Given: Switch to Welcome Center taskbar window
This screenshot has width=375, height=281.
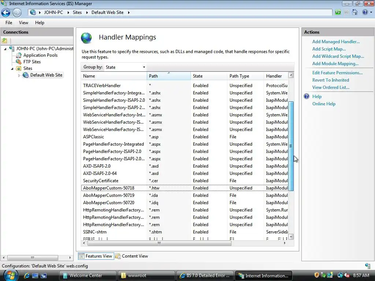Looking at the screenshot, I should (88, 276).
